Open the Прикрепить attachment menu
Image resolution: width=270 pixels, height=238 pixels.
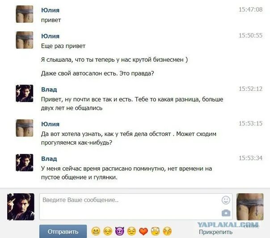coord(215,232)
